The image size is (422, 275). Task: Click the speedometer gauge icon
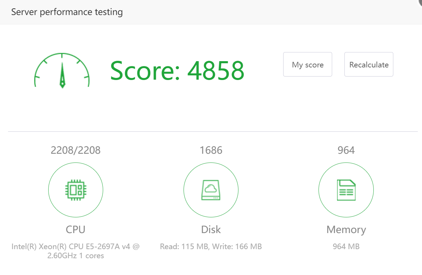coord(62,70)
